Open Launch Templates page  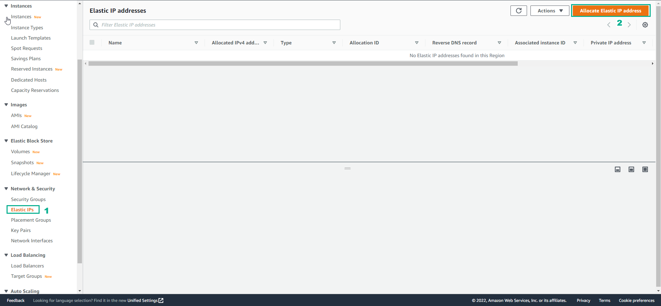pyautogui.click(x=31, y=38)
